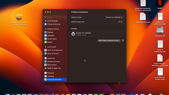Open the Keyboard settings icon

pos(45,73)
